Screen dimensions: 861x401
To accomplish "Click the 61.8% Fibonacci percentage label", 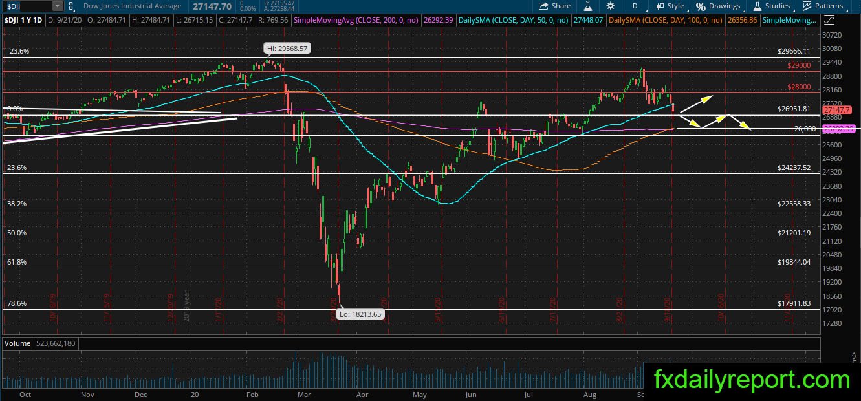I will click(x=16, y=261).
